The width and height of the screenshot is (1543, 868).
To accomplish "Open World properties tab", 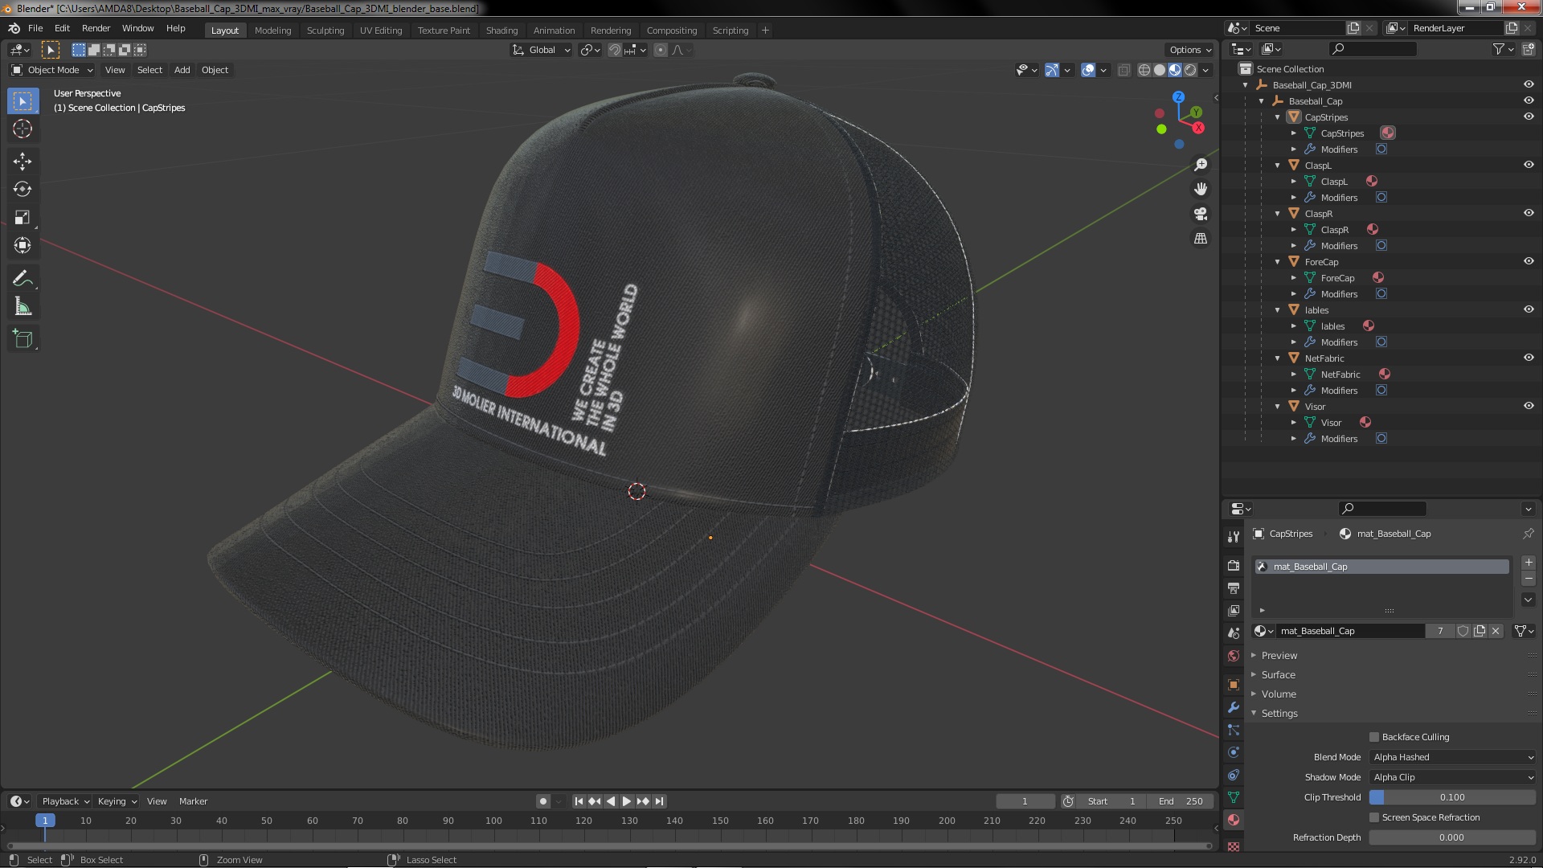I will click(1234, 656).
